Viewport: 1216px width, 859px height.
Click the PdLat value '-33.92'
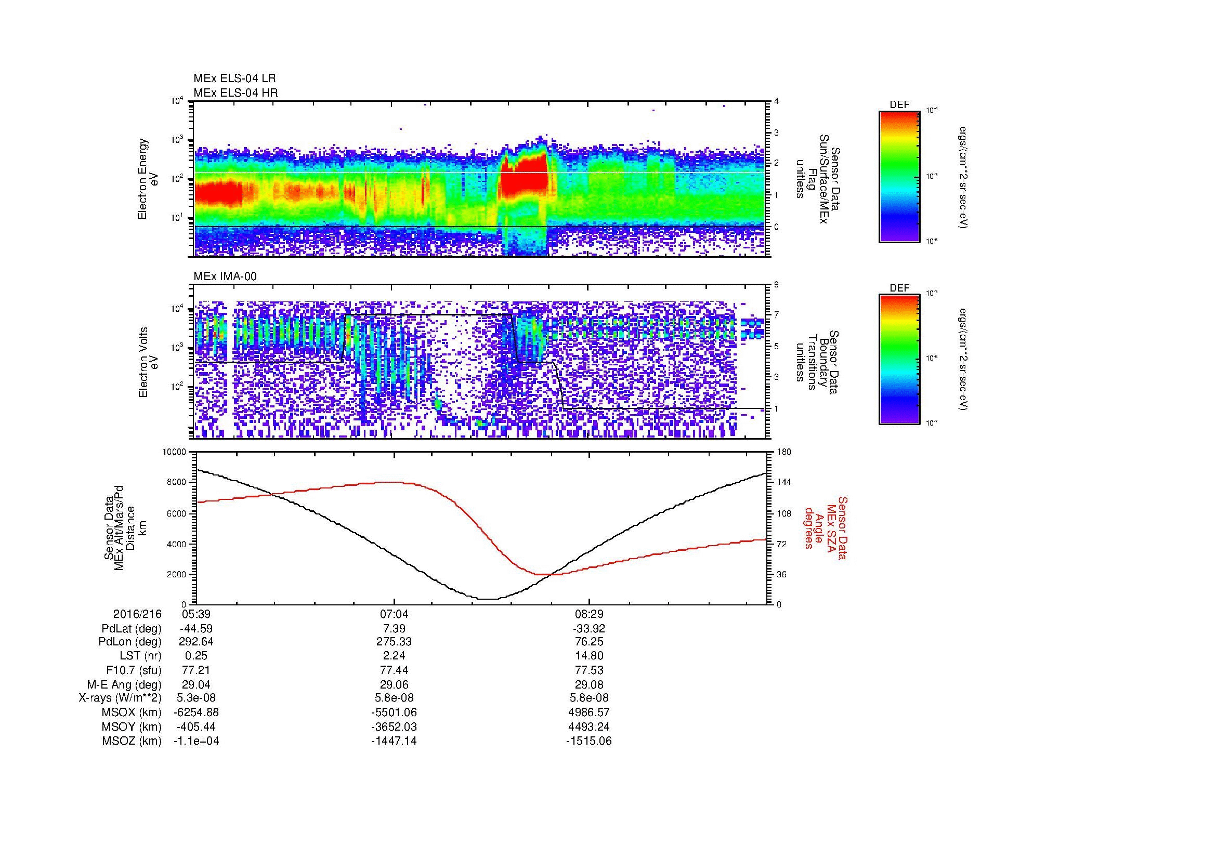click(x=589, y=629)
